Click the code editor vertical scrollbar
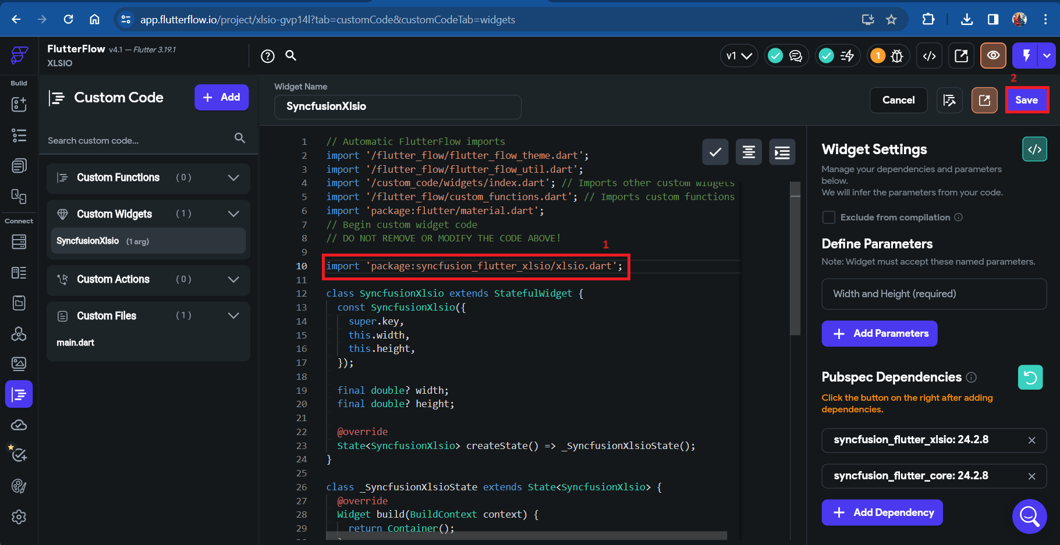 tap(795, 259)
